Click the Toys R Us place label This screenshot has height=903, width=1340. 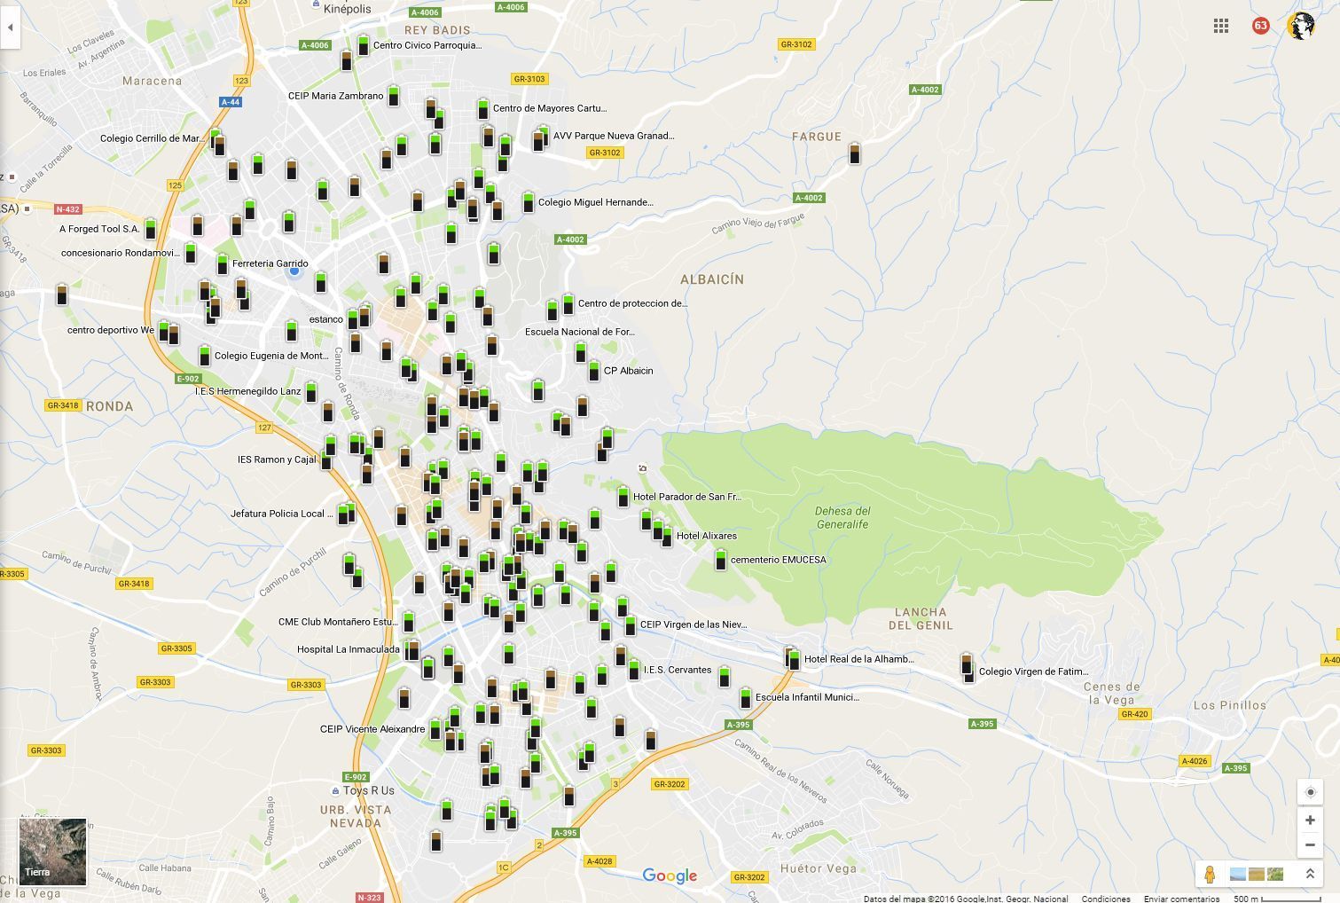368,790
